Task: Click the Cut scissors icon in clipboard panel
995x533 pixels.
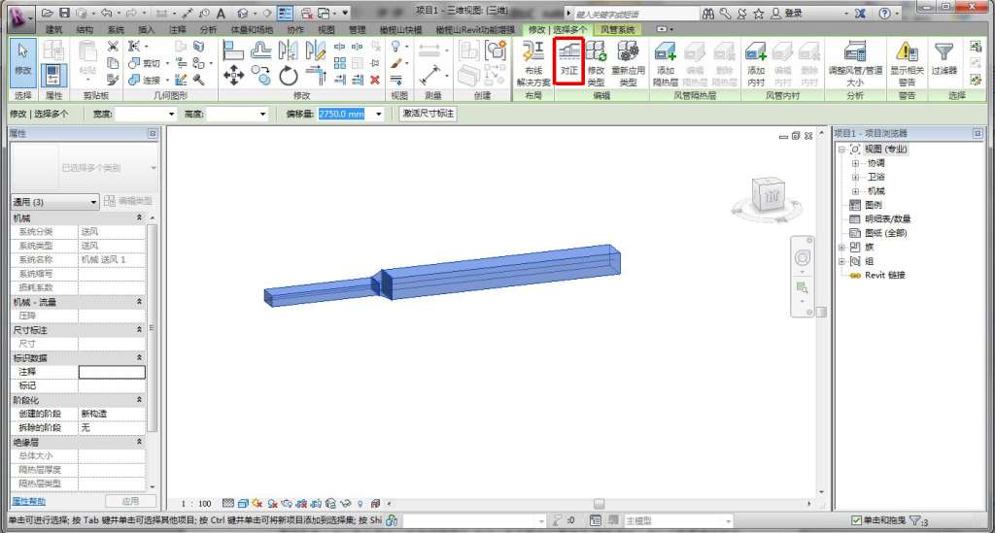Action: click(113, 47)
